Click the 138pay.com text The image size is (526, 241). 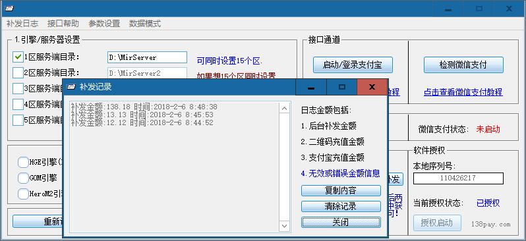tap(491, 225)
